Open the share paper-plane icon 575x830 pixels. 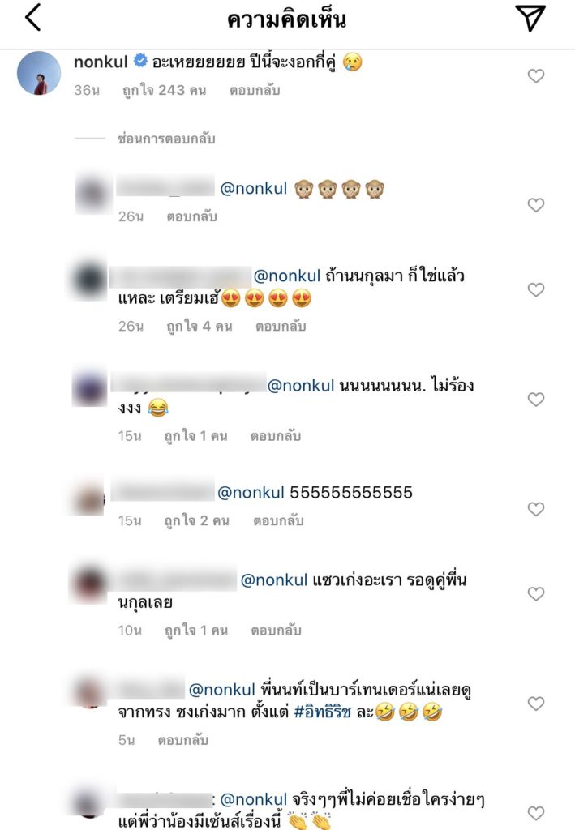coord(530,18)
